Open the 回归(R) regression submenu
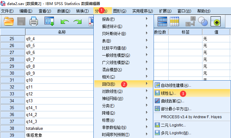The image size is (231, 138). [x=123, y=84]
